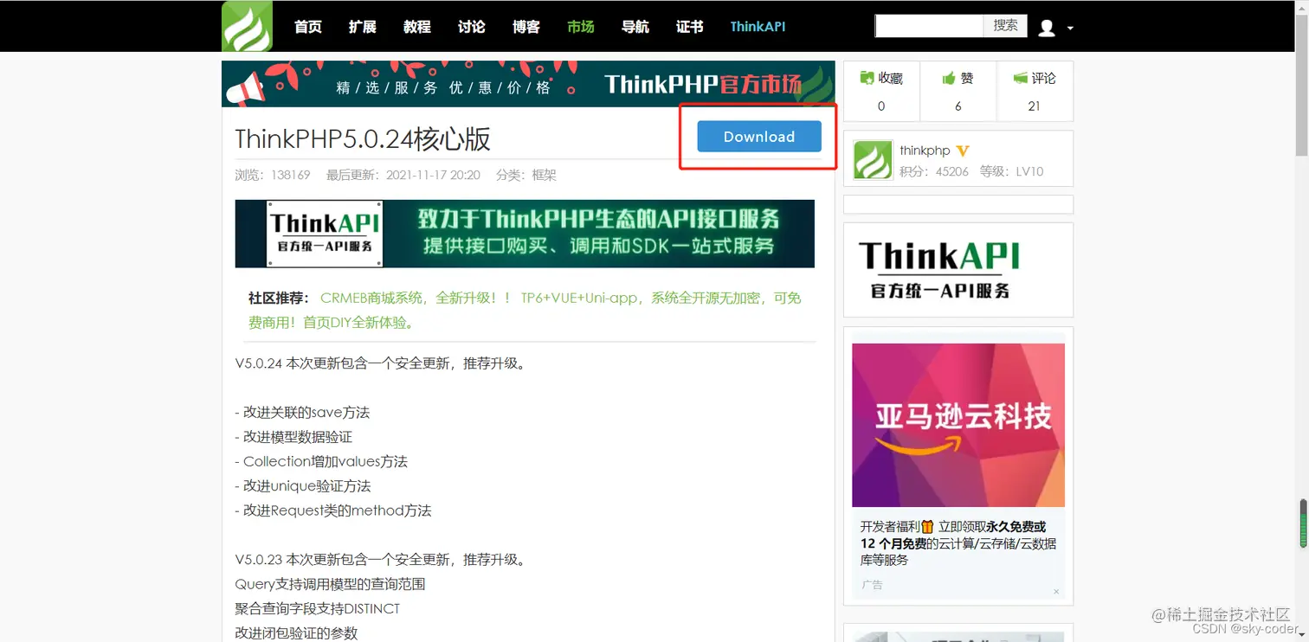
Task: Click the 搜索 search button
Action: coord(1004,25)
